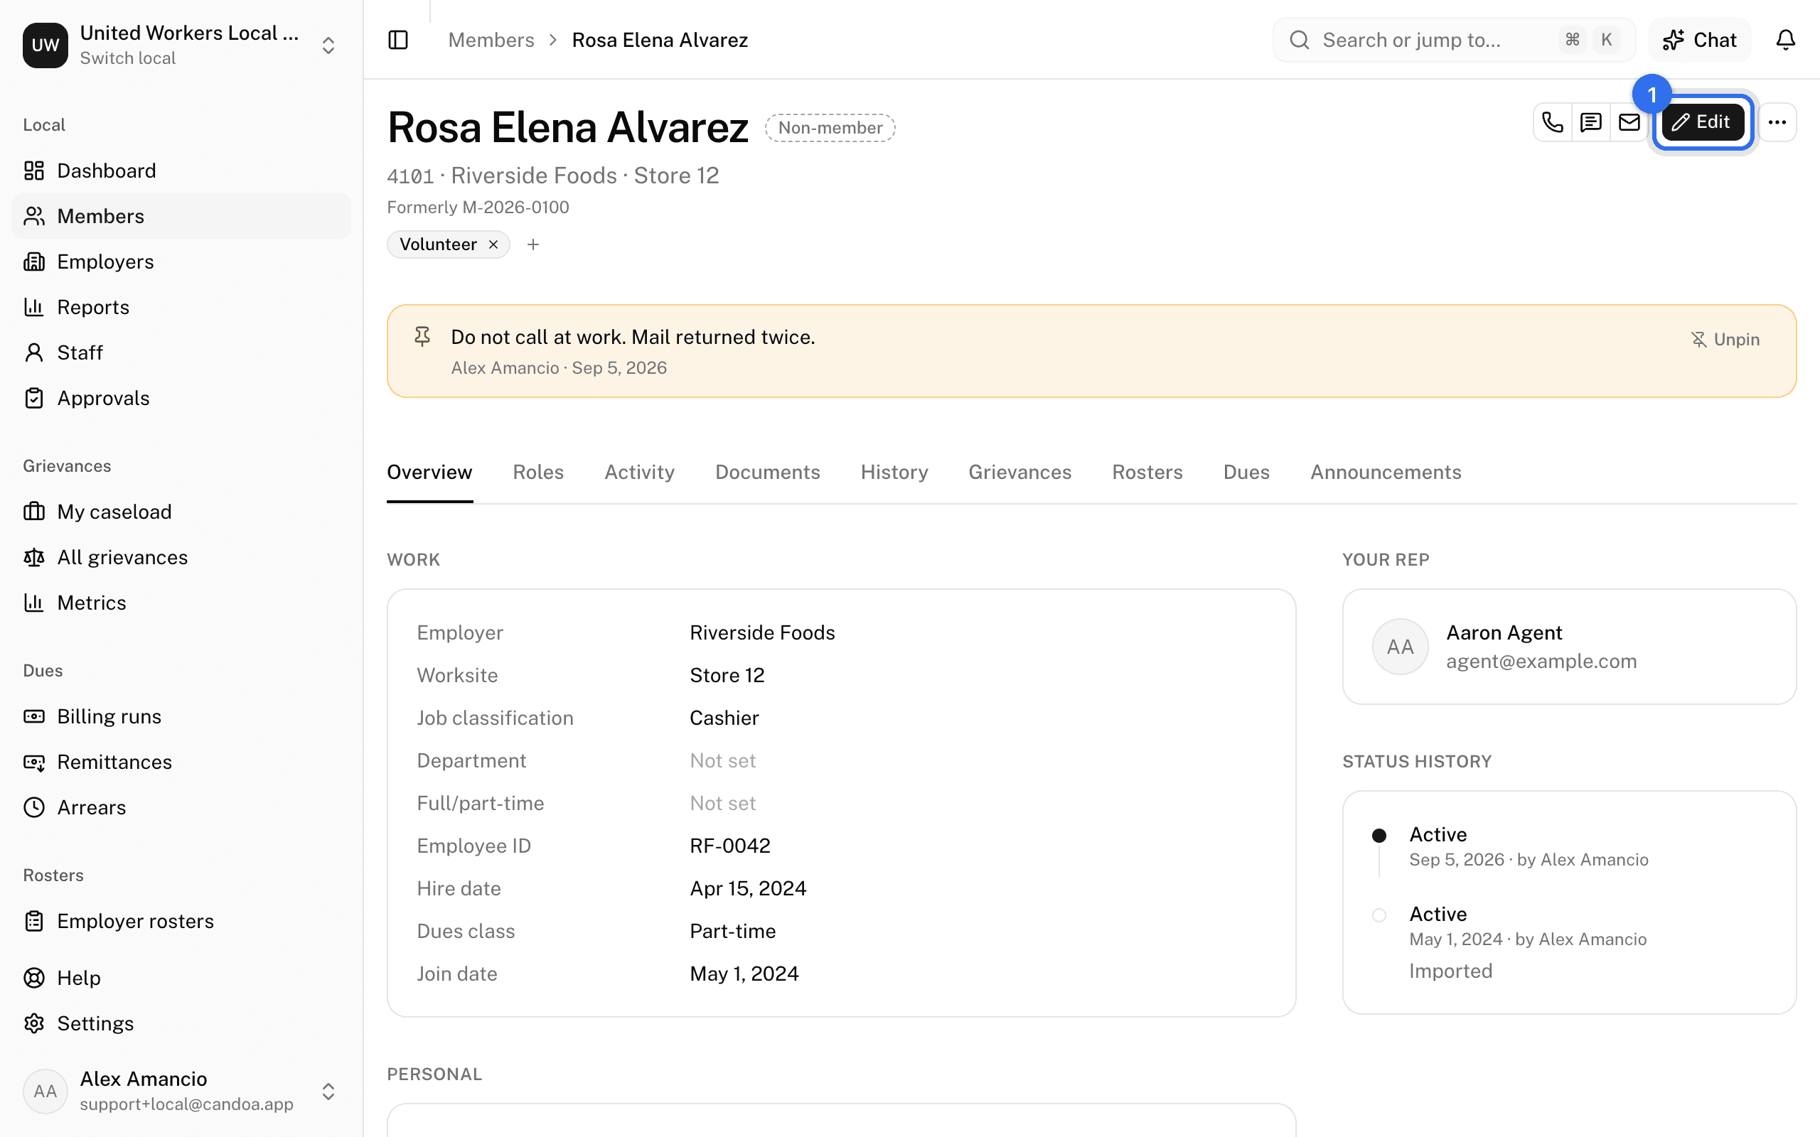Switch to the Roles tab
The height and width of the screenshot is (1137, 1820).
[538, 473]
